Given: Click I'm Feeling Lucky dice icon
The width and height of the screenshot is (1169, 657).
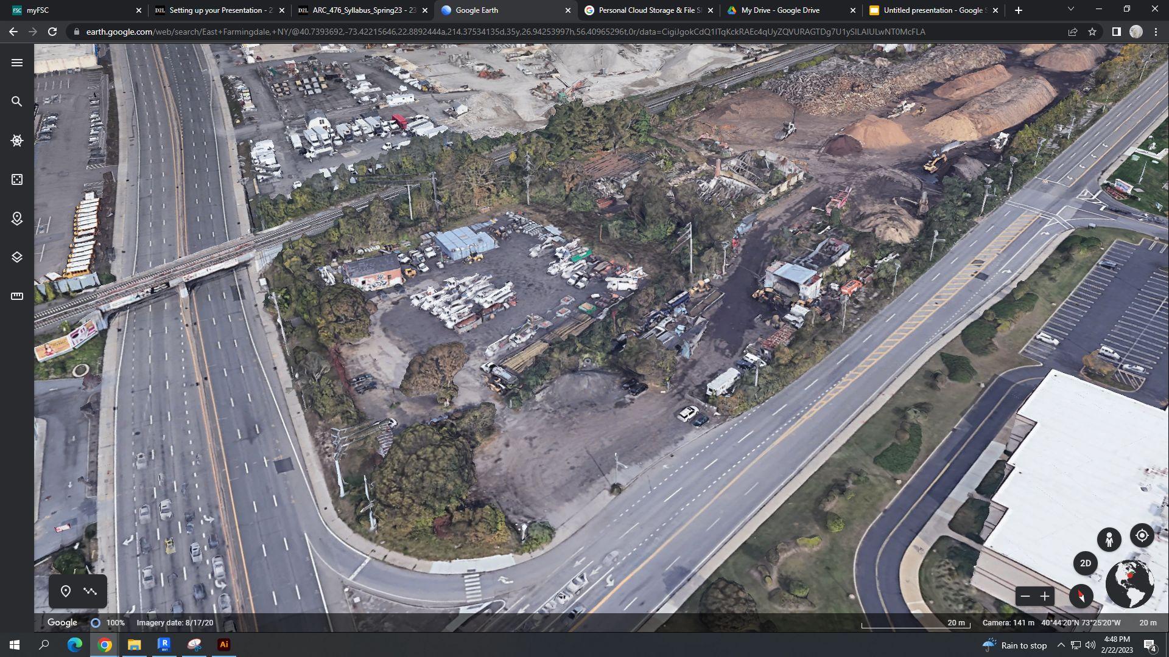Looking at the screenshot, I should (17, 179).
